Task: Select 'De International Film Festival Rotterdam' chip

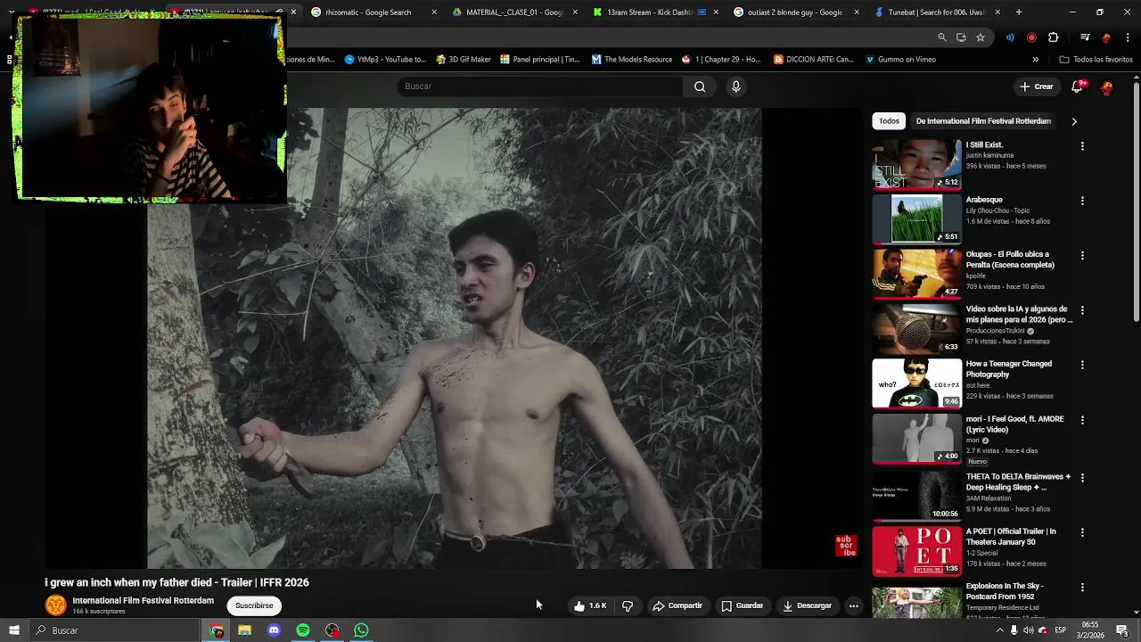Action: coord(983,121)
